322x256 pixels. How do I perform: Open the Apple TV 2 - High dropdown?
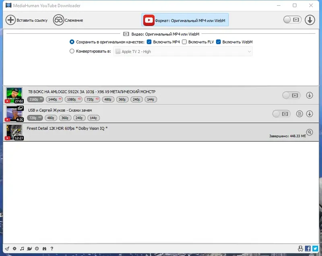coord(183,52)
